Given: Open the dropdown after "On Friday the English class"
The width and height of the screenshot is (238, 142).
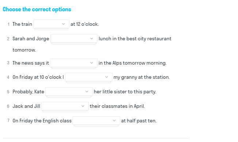Looking at the screenshot, I should 96,121.
